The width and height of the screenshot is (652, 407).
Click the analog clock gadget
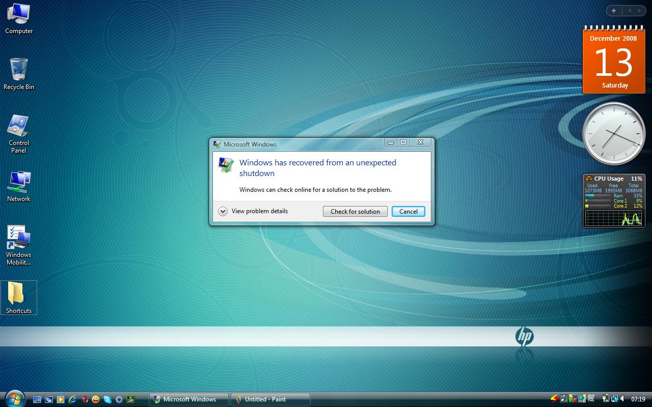(614, 134)
